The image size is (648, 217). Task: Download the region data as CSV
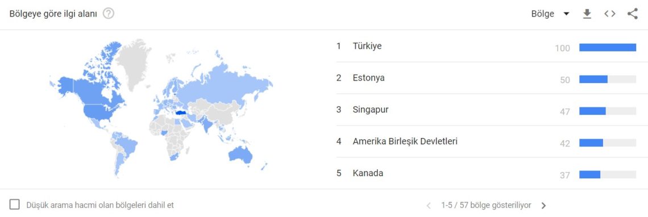click(x=587, y=14)
